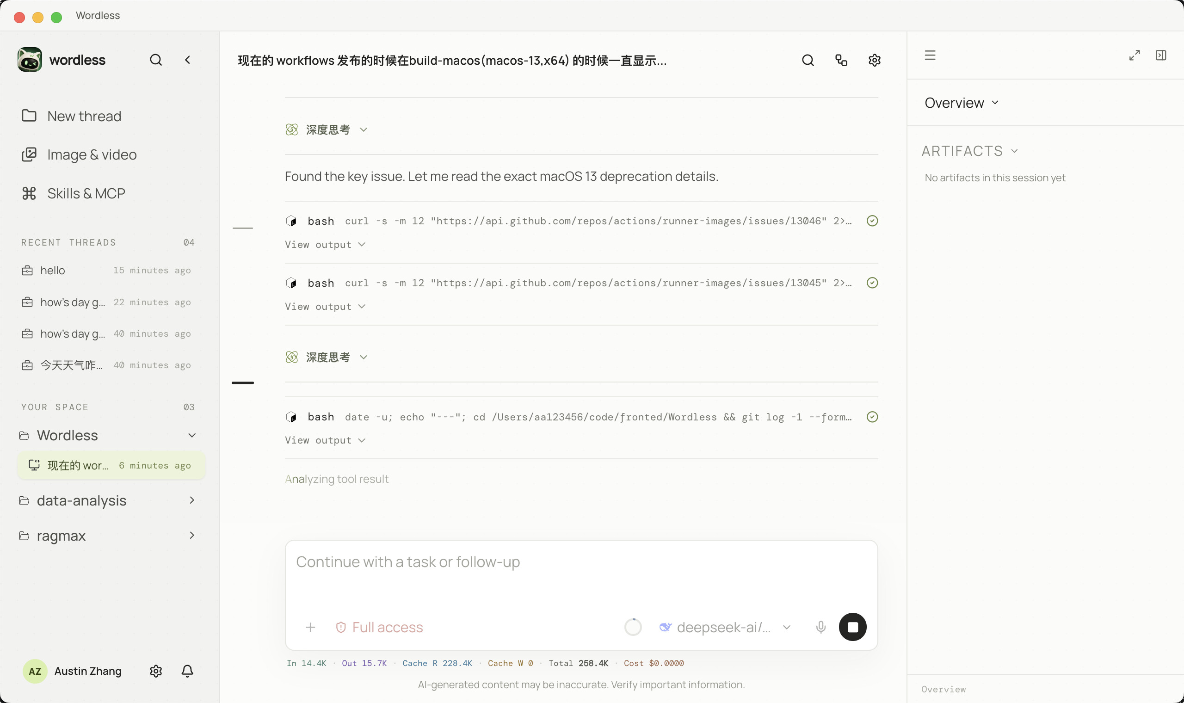The height and width of the screenshot is (703, 1184).
Task: View output of date -u bash command
Action: (x=325, y=440)
